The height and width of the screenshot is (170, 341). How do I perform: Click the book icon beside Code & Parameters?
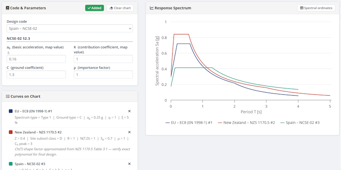point(8,8)
